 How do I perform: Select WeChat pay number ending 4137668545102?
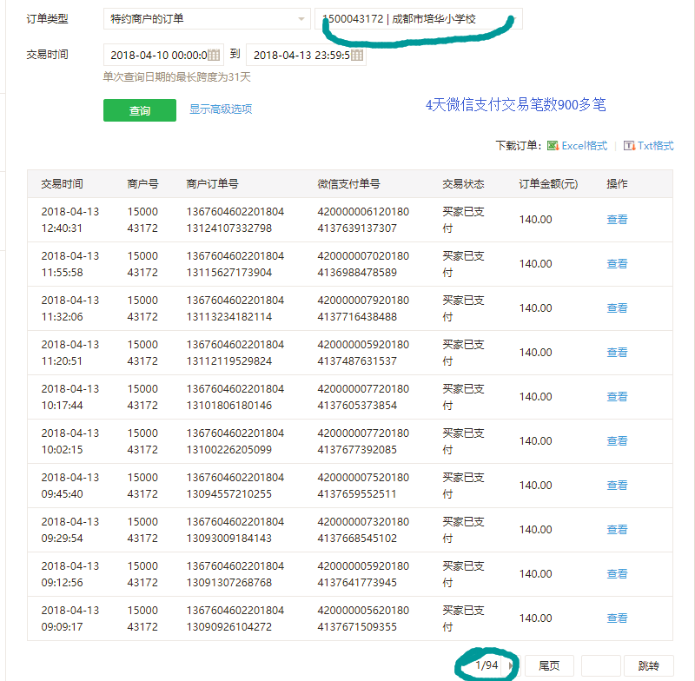363,530
